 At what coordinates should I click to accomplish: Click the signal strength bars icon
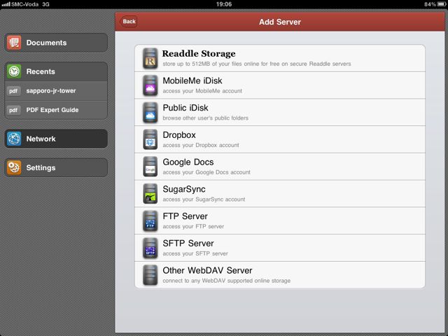(x=6, y=4)
